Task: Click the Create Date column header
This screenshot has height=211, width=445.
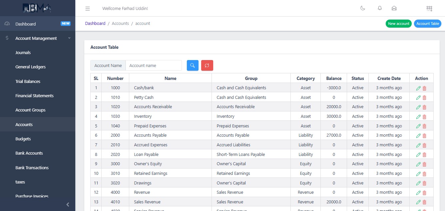Action: tap(389, 78)
